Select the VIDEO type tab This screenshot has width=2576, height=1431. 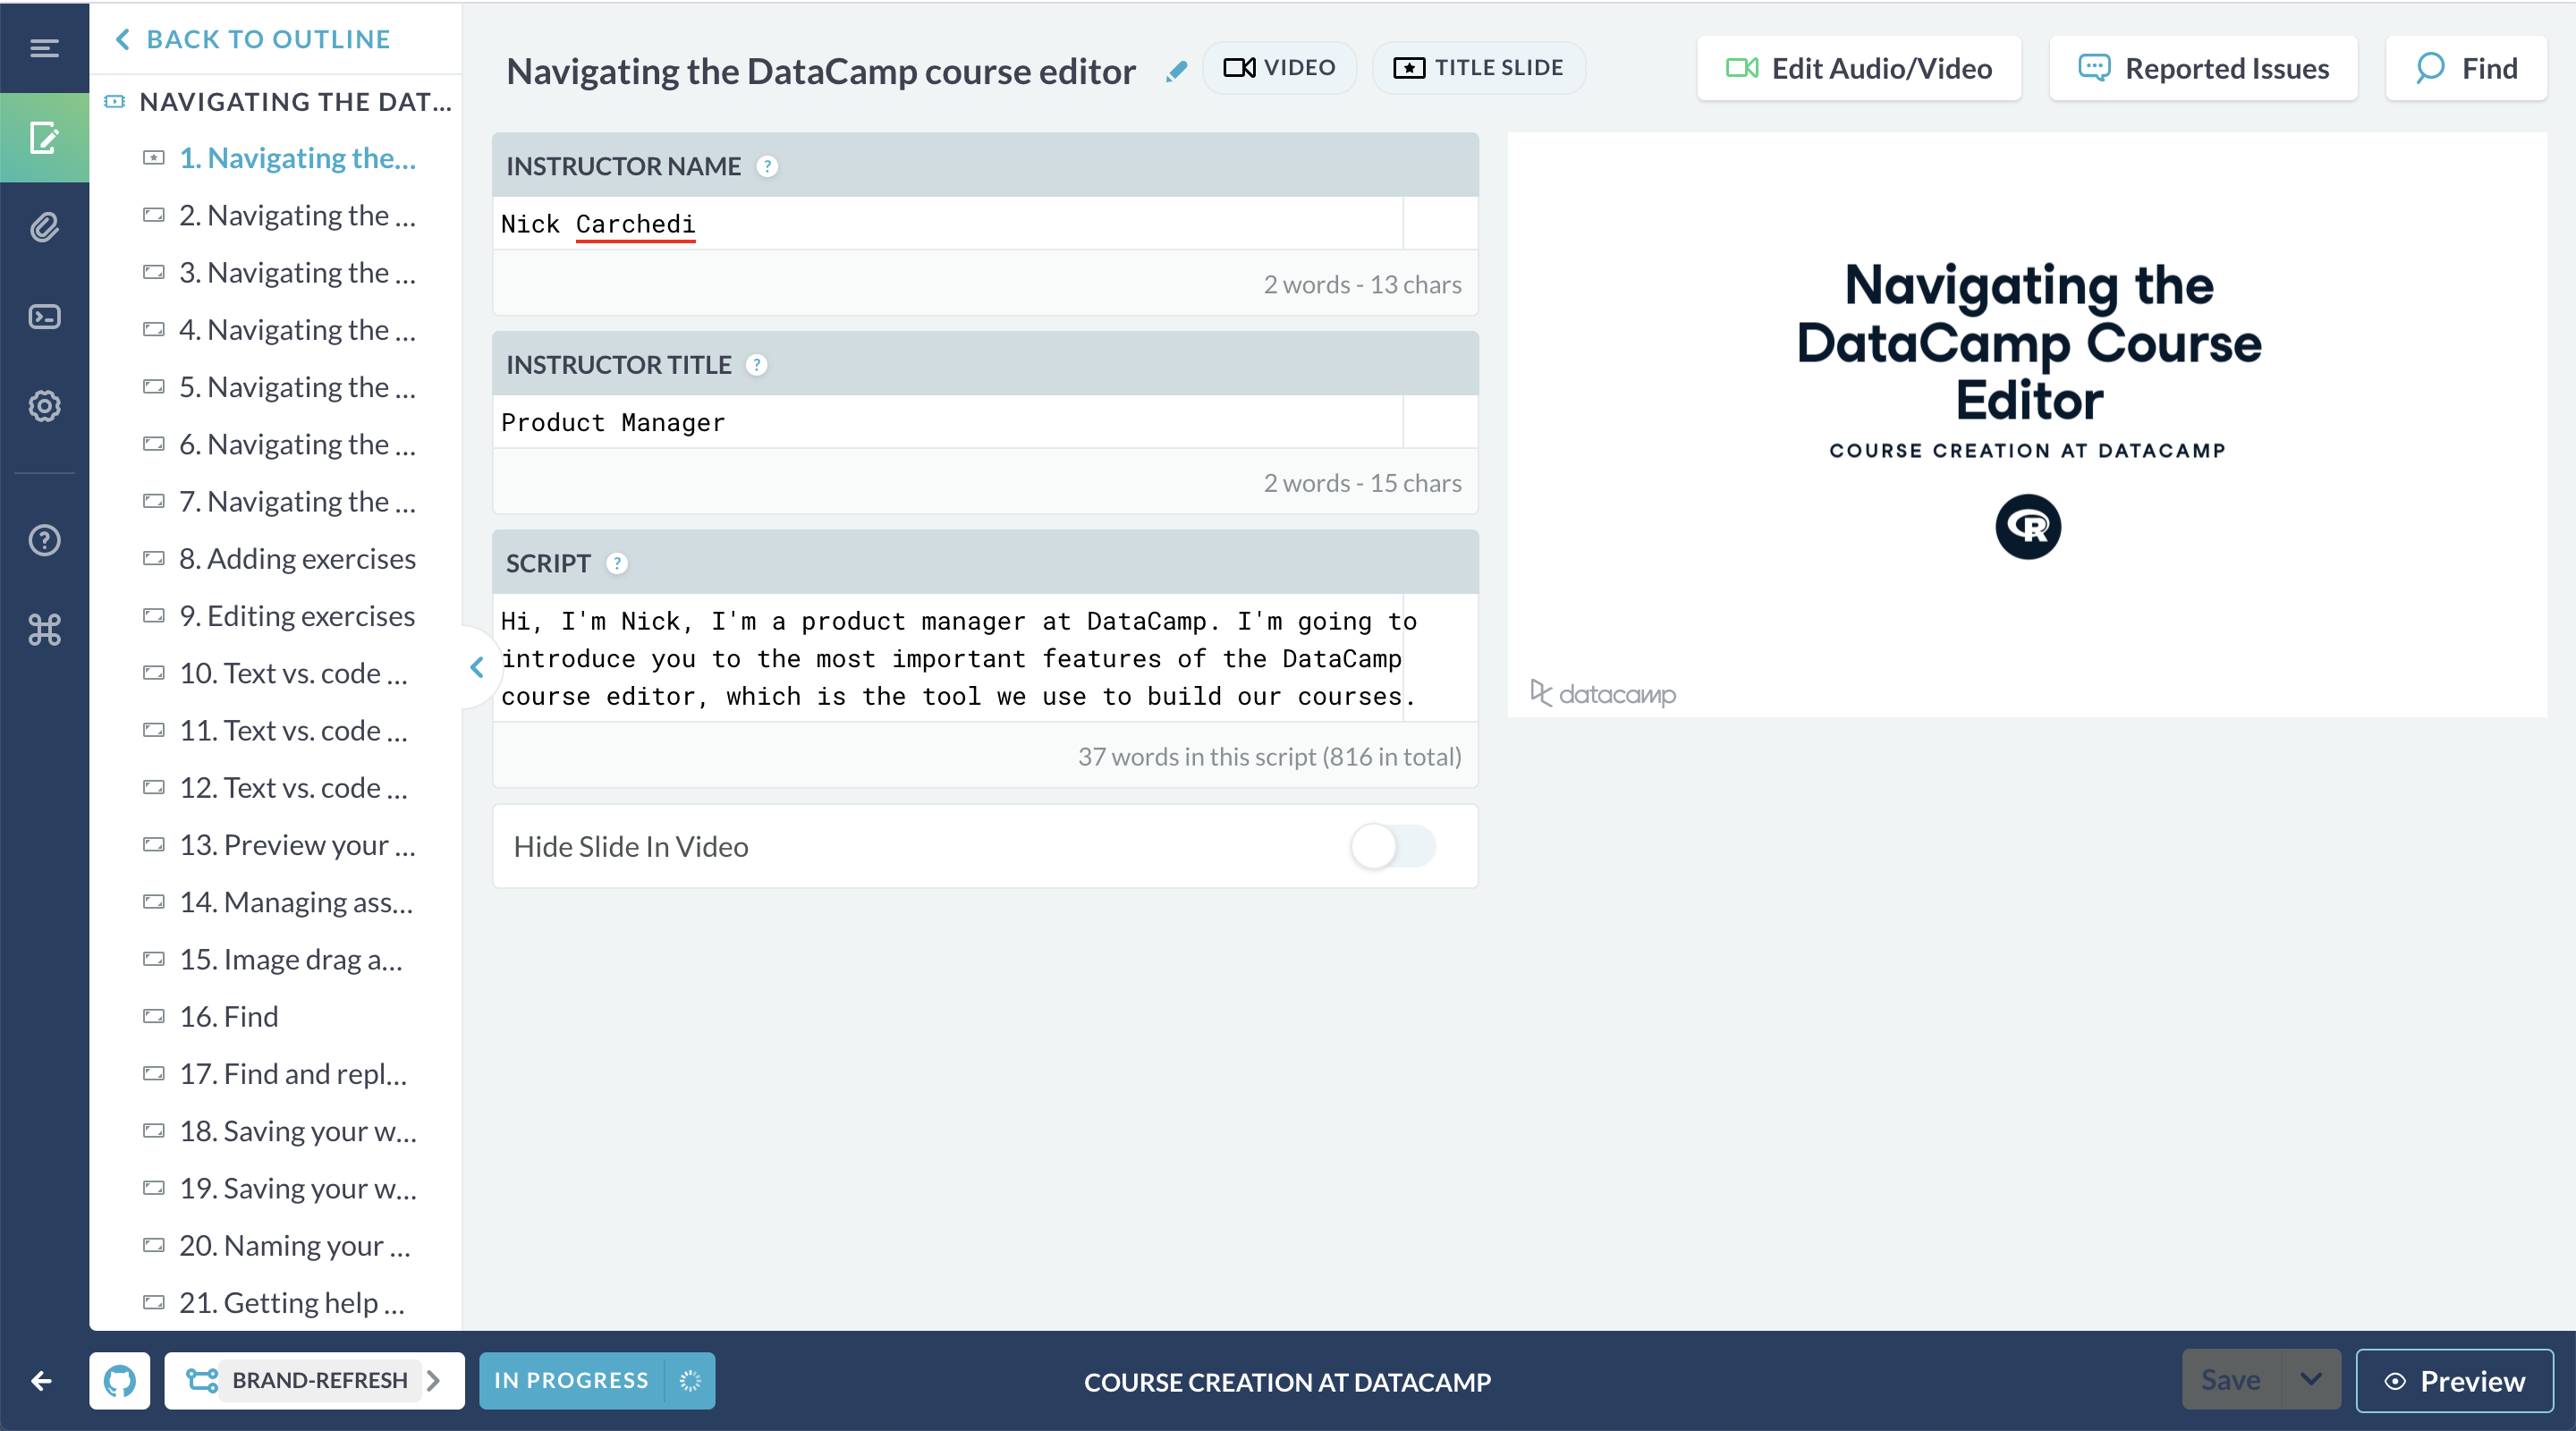[1279, 67]
